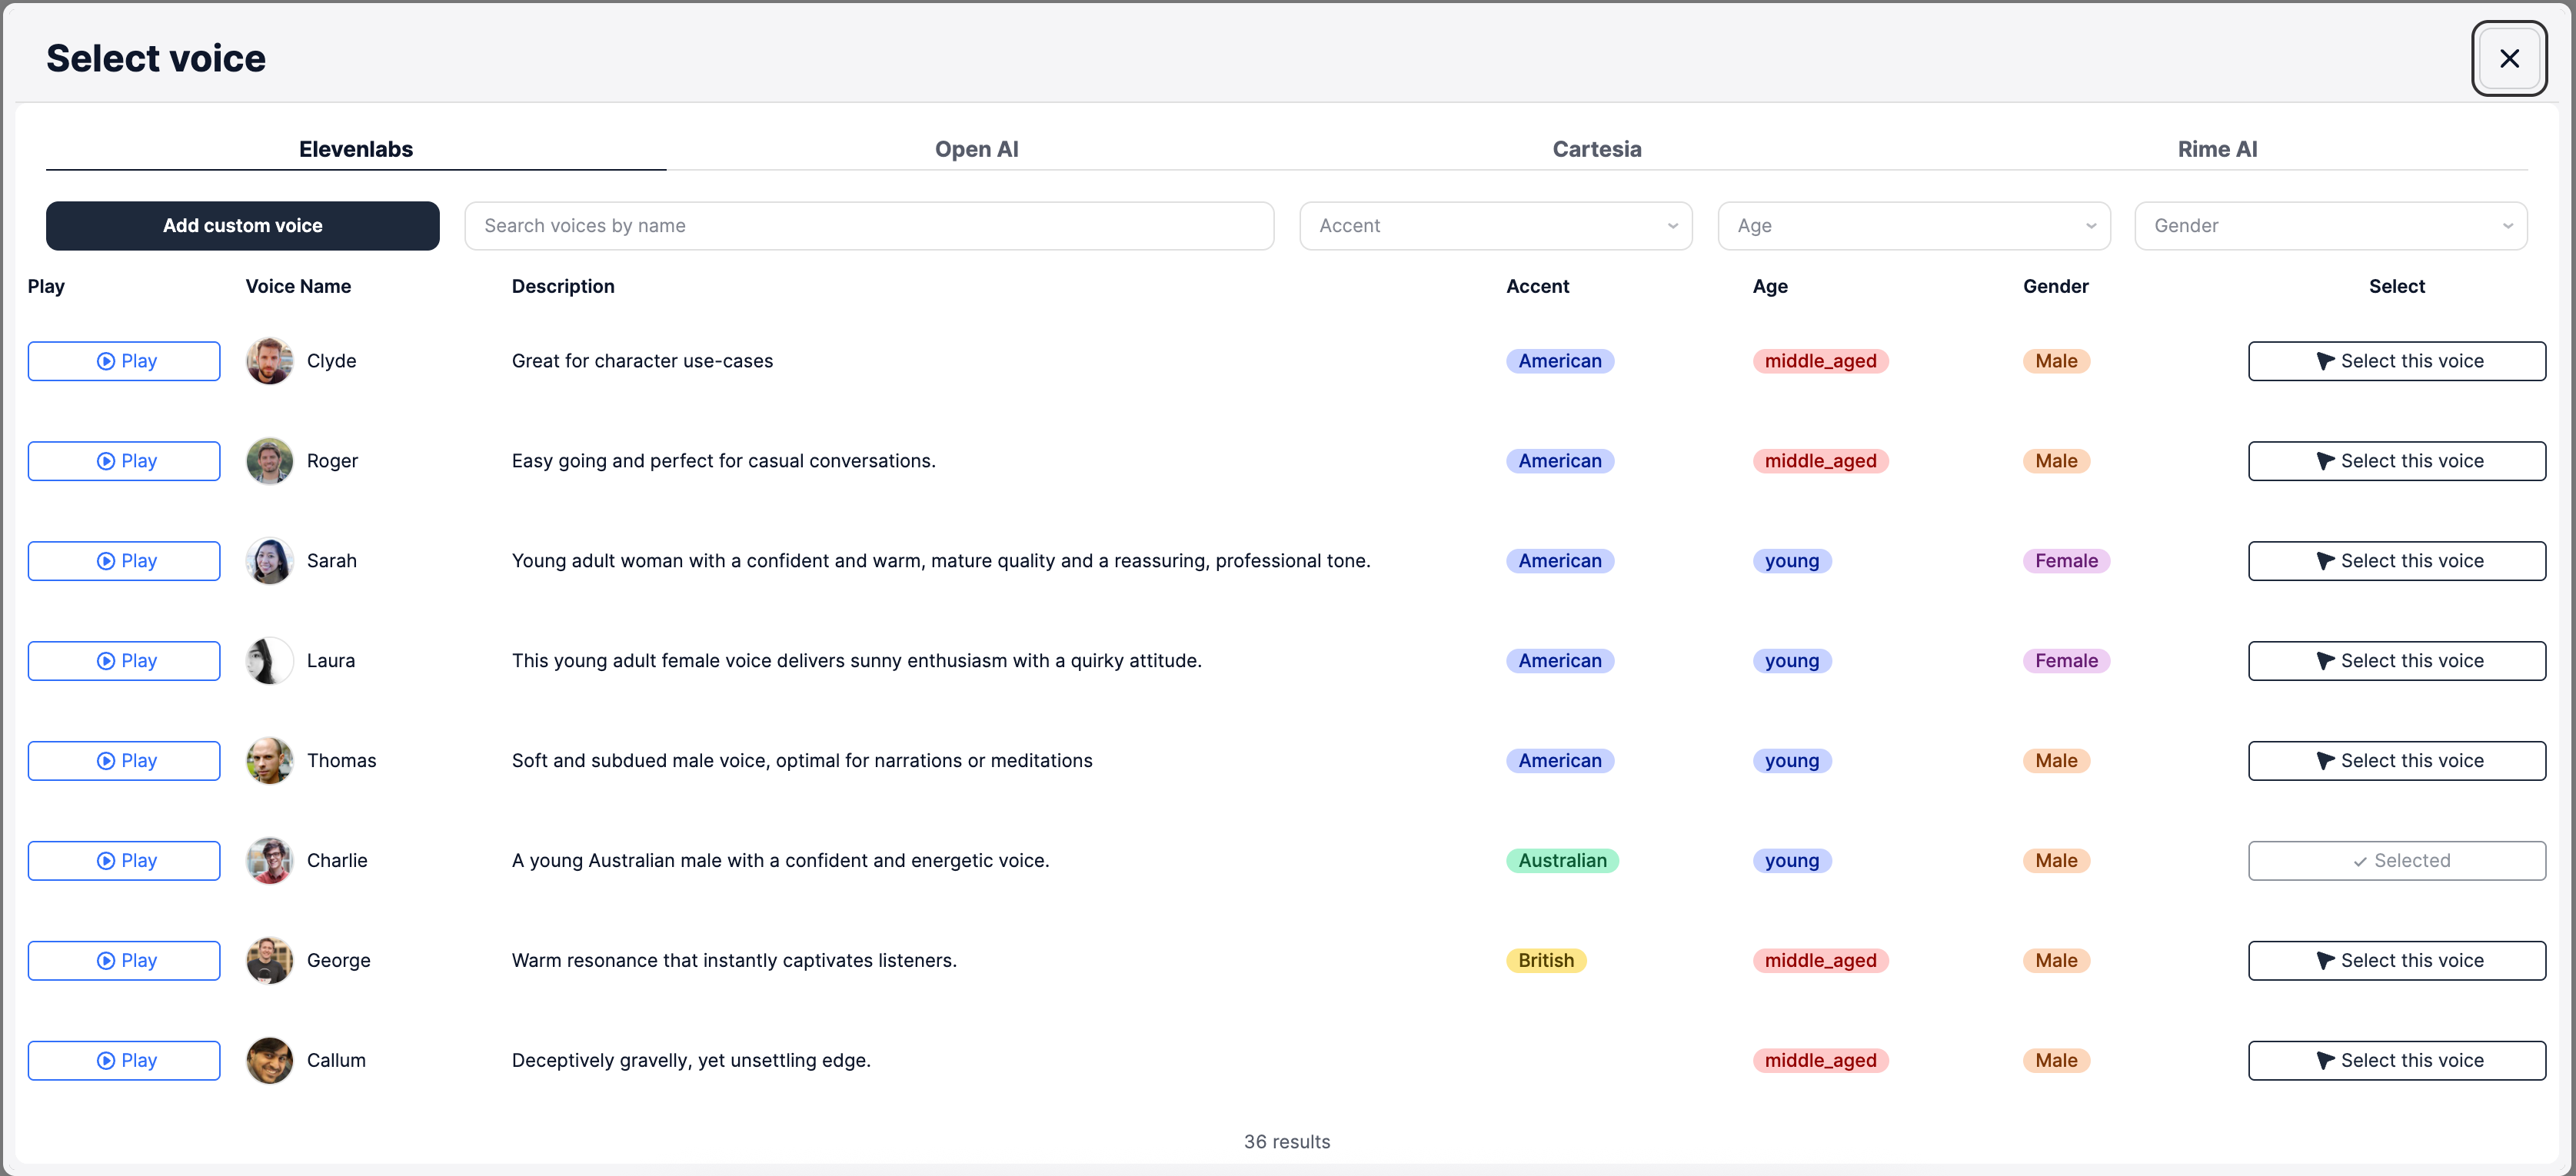Click George's avatar picture
The width and height of the screenshot is (2576, 1176).
coord(270,960)
